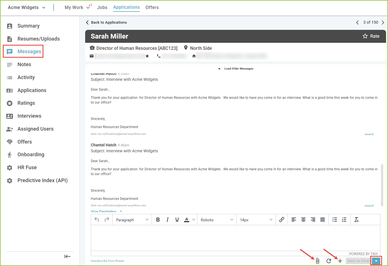Screen dimensions: 388x266
Task: Expand the Acme Widgets company dropdown
Action: [27, 8]
